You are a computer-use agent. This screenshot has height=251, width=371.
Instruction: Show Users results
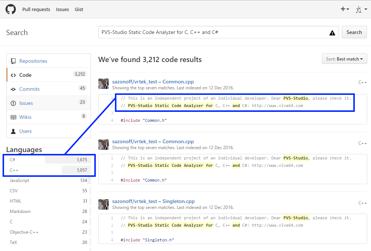coord(49,131)
